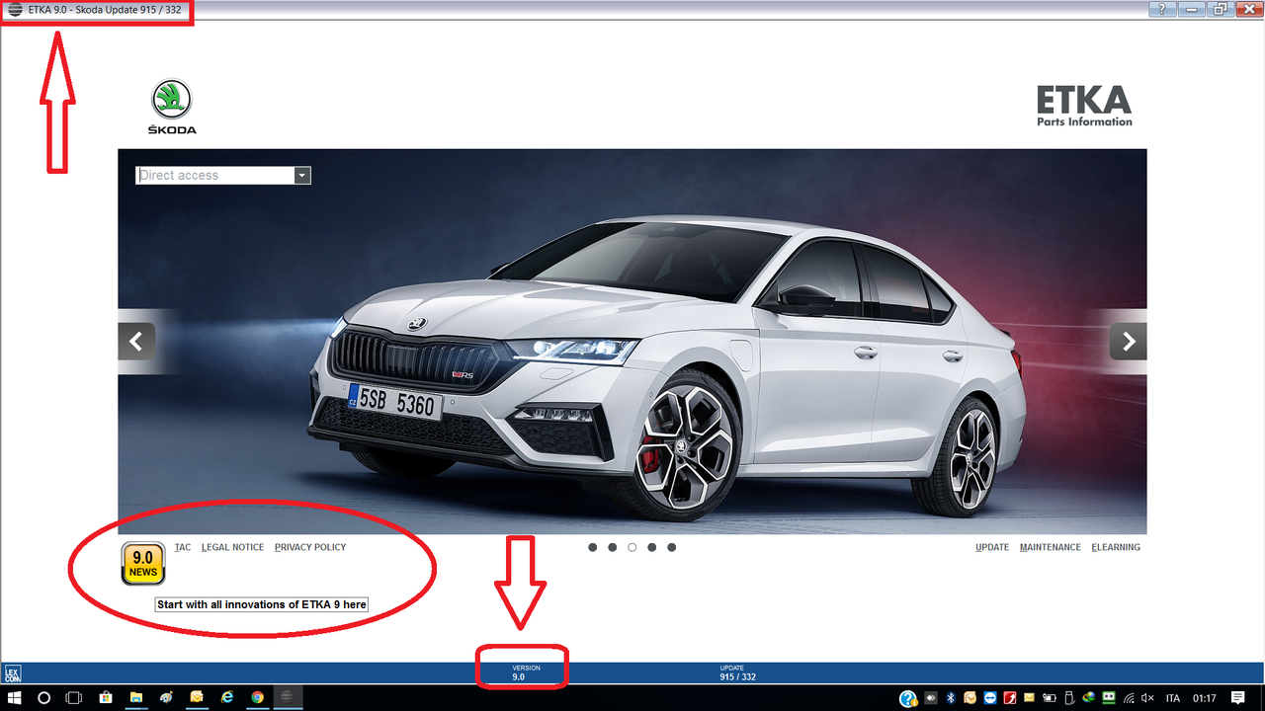Open TeamViewer tray icon
This screenshot has height=711, width=1265.
coord(990,698)
